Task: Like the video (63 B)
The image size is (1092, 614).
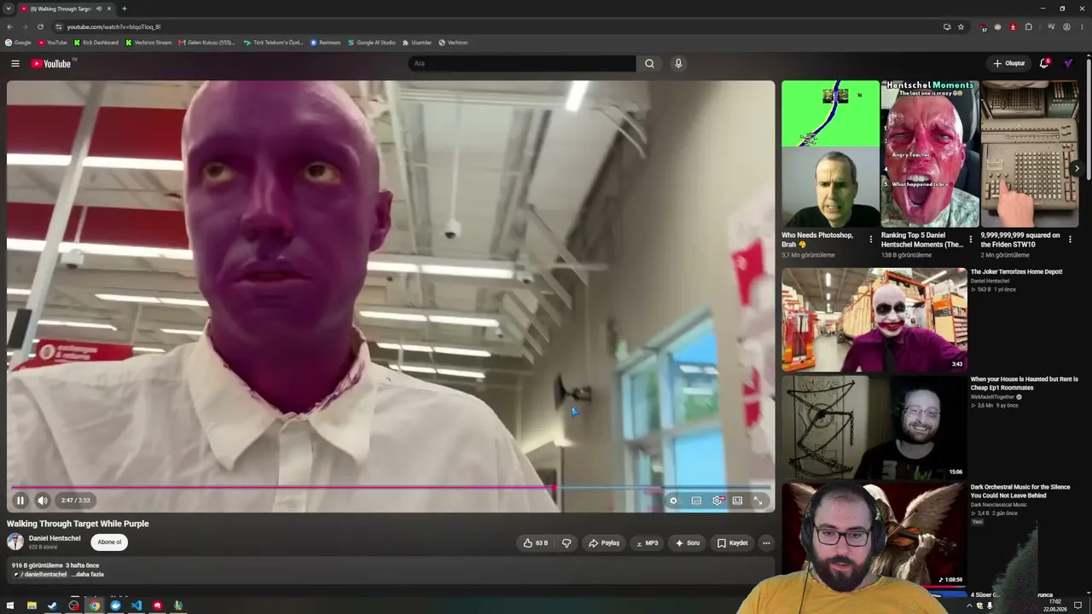Action: point(536,543)
